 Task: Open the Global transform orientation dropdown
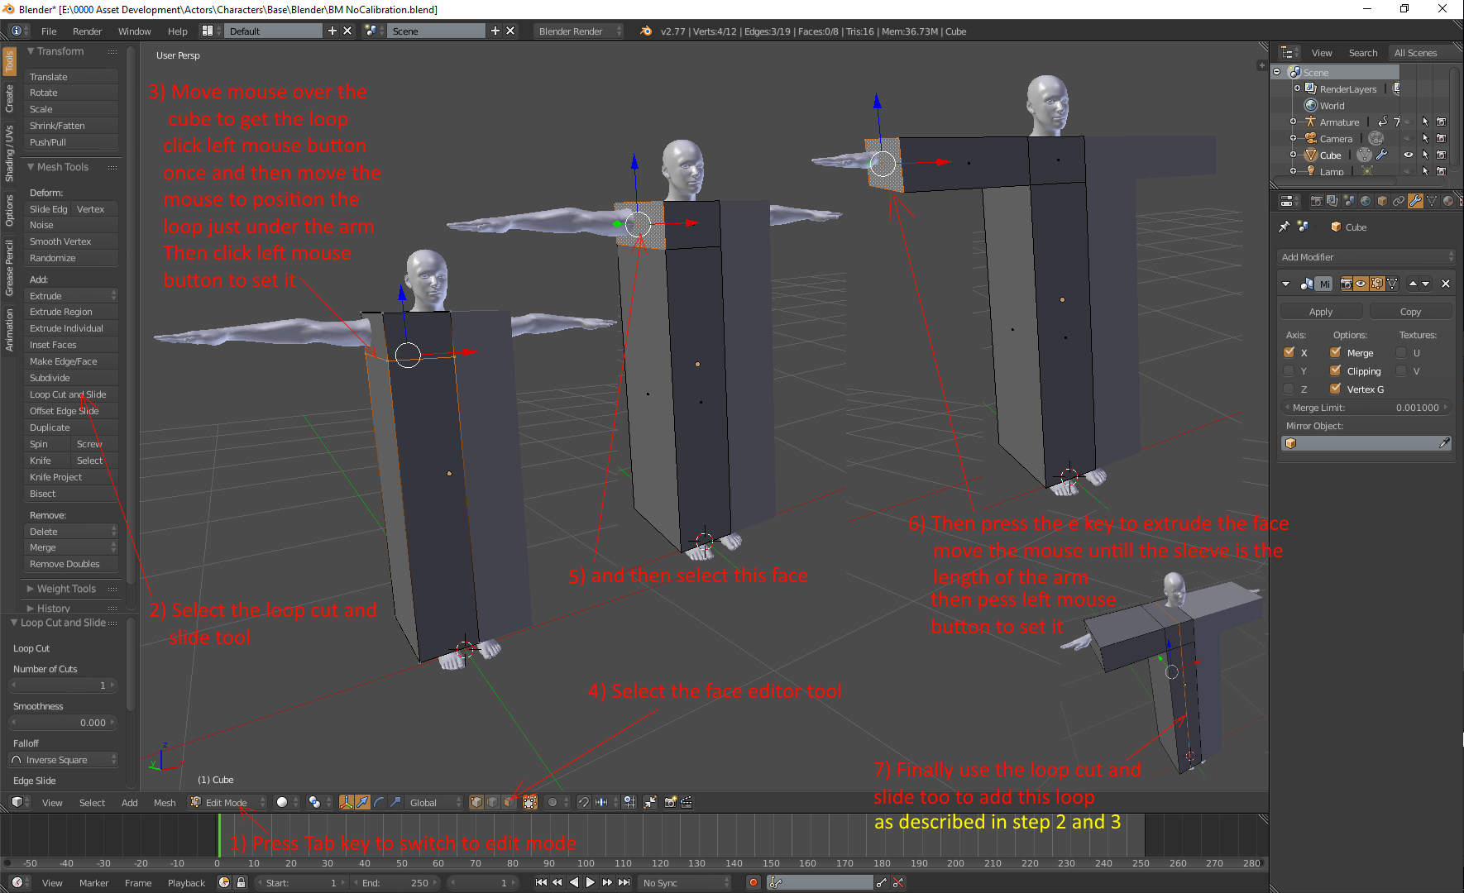[x=434, y=802]
